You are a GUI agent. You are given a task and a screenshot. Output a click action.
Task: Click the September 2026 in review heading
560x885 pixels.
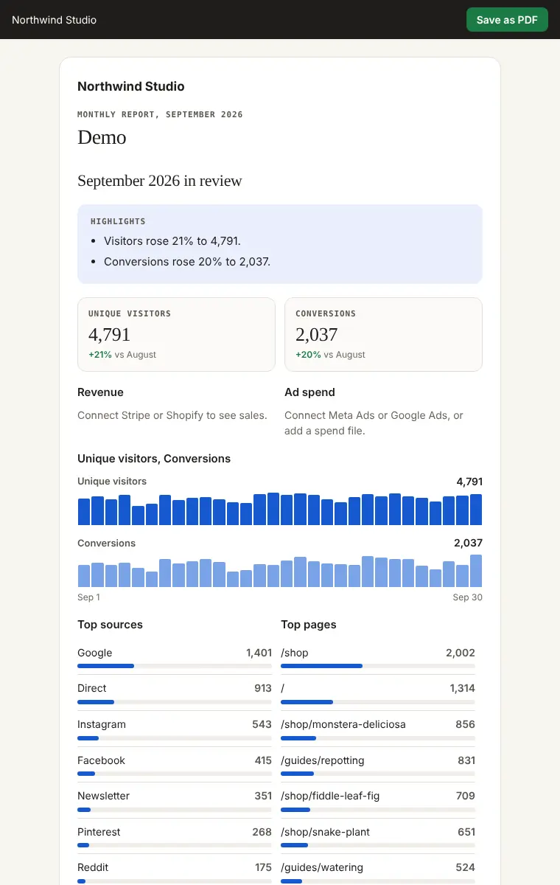(160, 181)
